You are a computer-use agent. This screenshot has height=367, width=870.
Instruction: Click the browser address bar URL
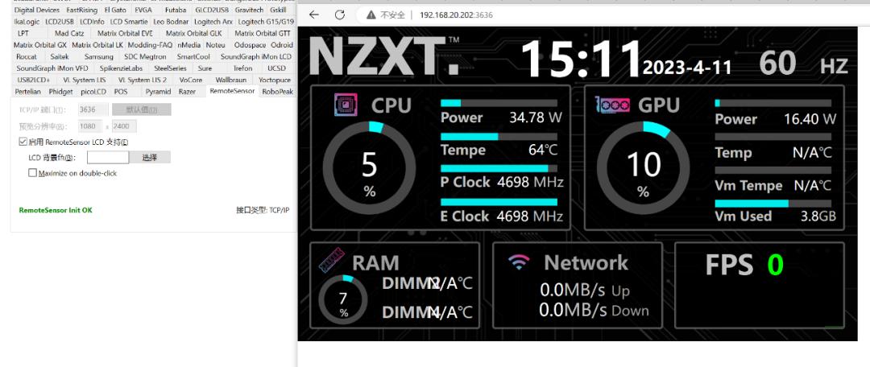pos(456,15)
